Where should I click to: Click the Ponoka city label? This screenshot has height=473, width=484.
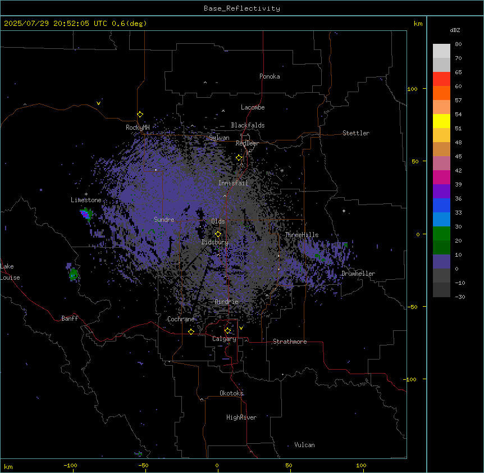(270, 76)
